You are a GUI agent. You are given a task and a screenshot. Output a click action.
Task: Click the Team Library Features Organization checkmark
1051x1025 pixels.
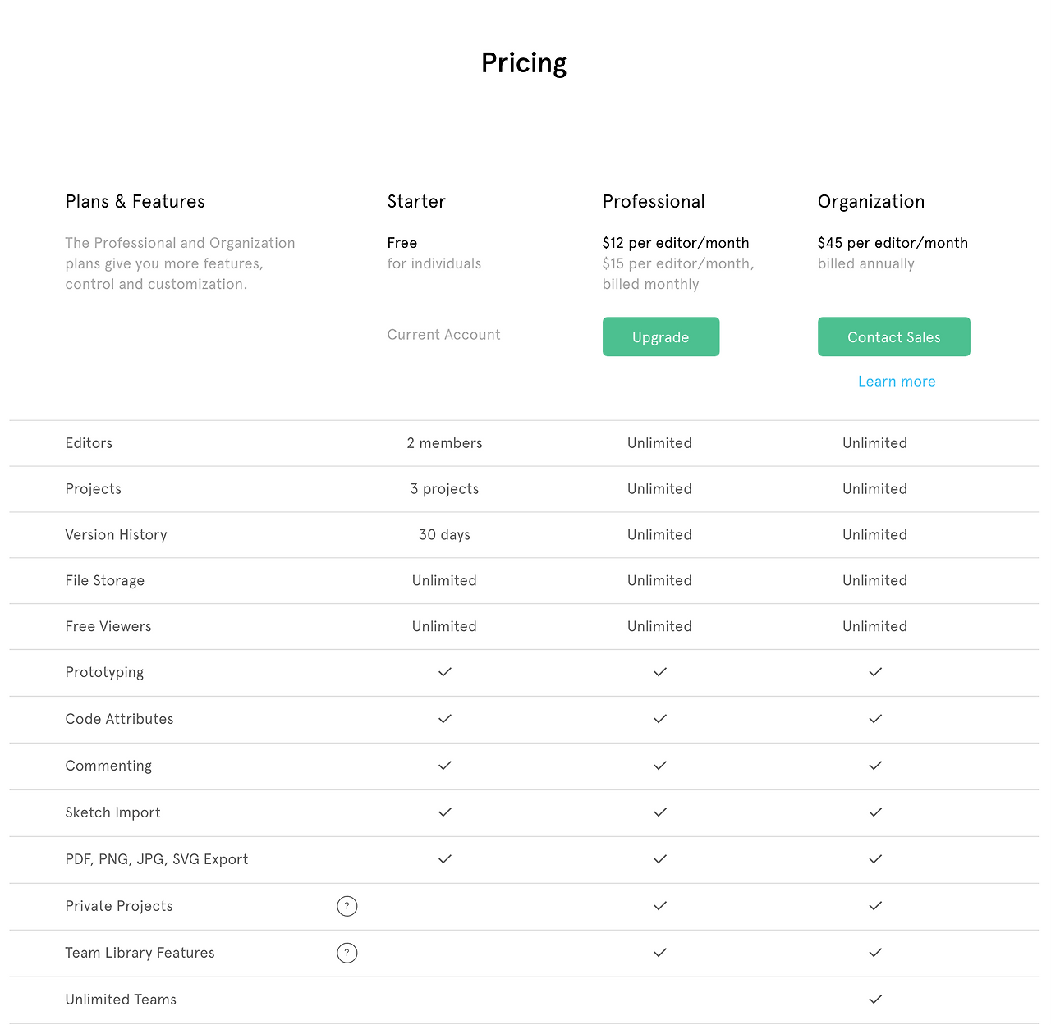pos(875,953)
